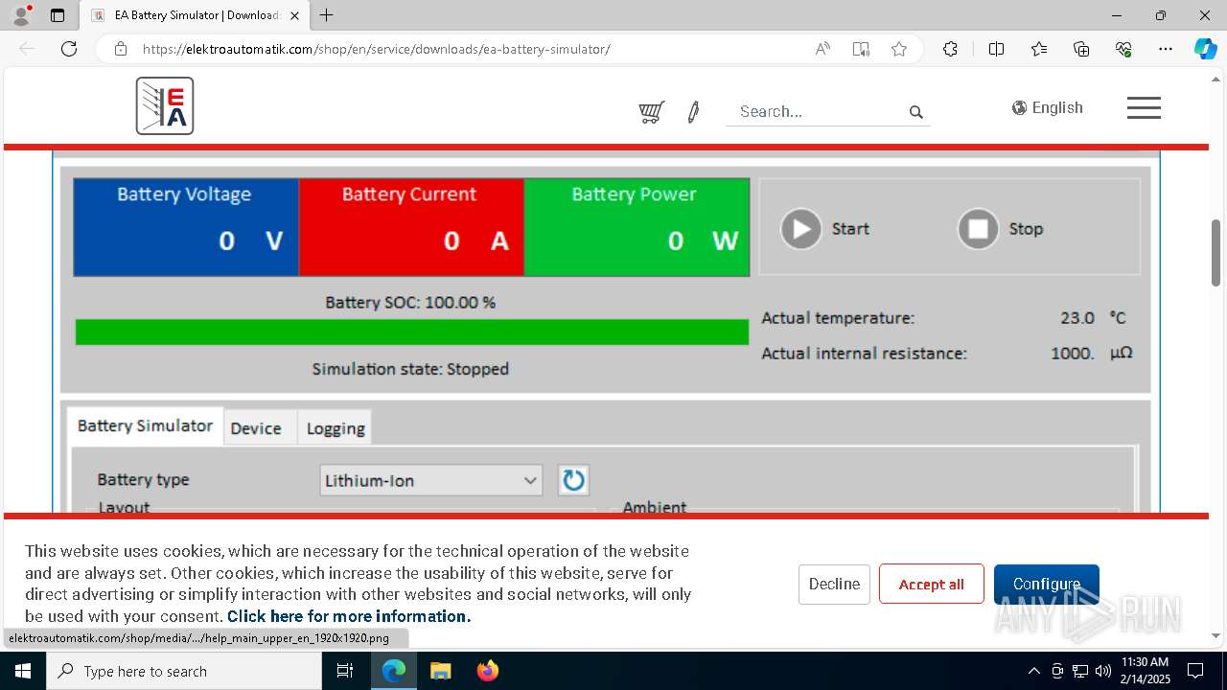The height and width of the screenshot is (690, 1227).
Task: Click the green Battery Power display
Action: [x=637, y=227]
